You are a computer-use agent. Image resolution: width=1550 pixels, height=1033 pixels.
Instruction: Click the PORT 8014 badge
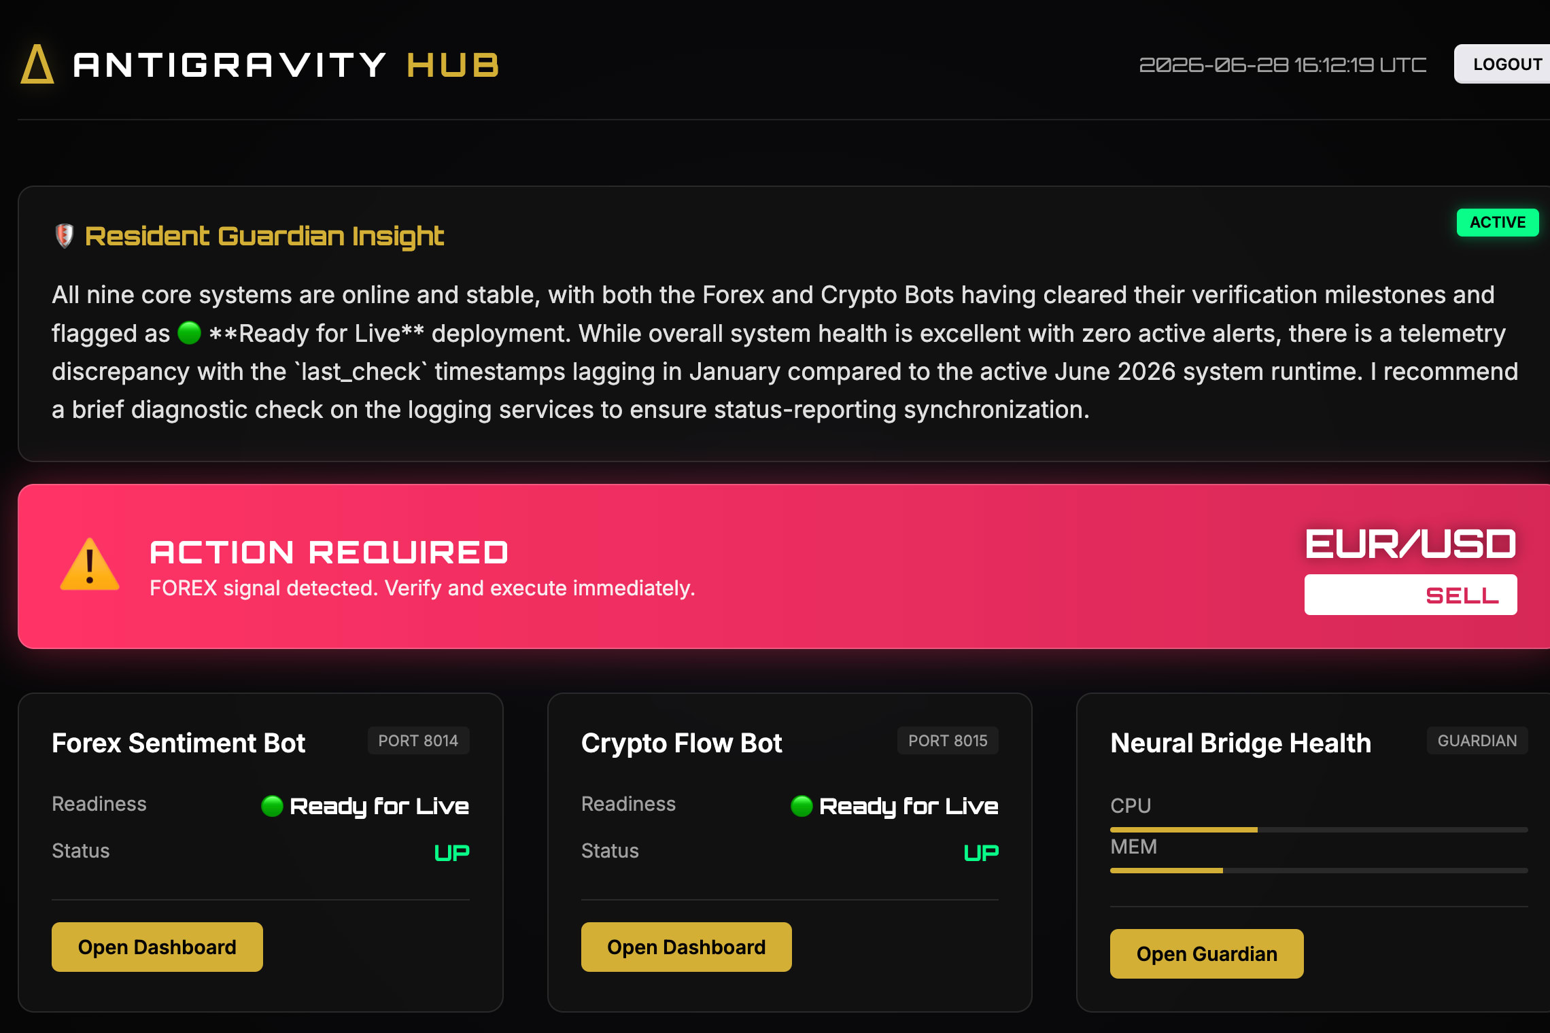click(x=418, y=741)
